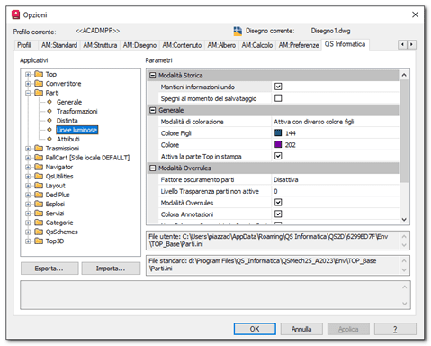The width and height of the screenshot is (431, 346).
Task: Collapse the Parti tree node
Action: (x=28, y=93)
